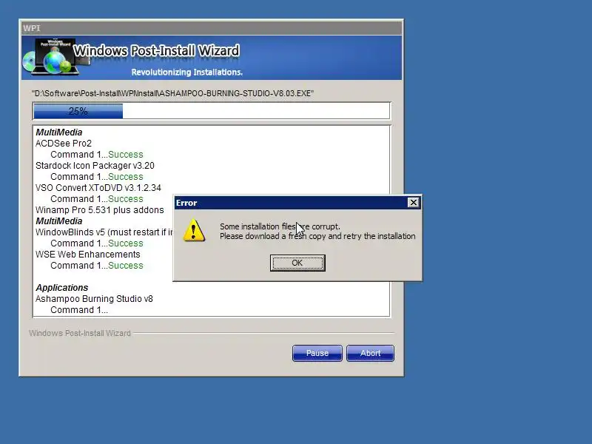Click Command 1 under Ashampoo Burning Studio
This screenshot has height=444, width=592.
(79, 310)
